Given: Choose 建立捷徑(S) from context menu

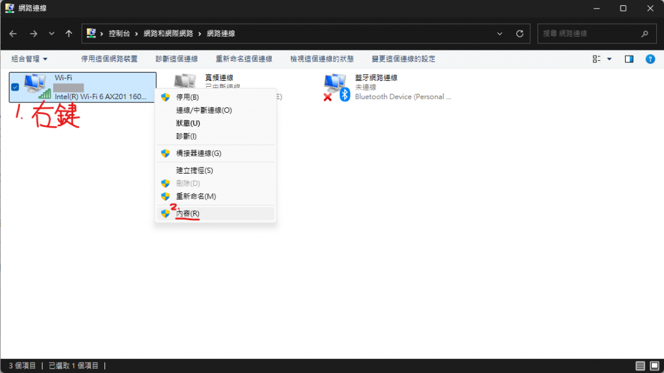Looking at the screenshot, I should [215, 170].
